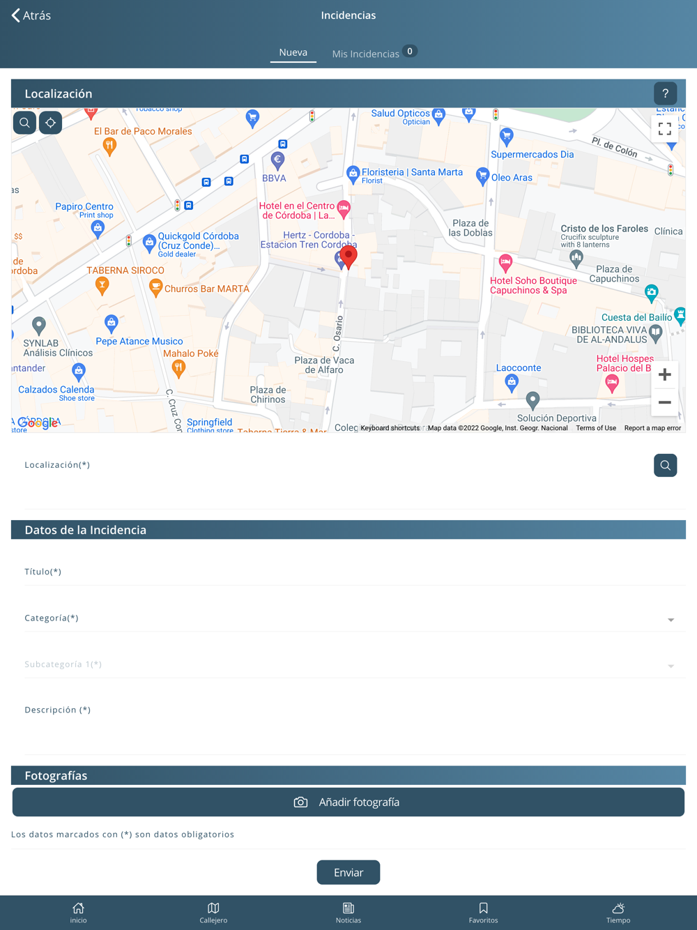Center the map on my location

(x=50, y=123)
